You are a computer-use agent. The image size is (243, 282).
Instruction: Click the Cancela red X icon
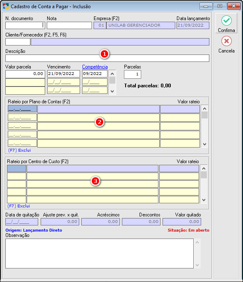pyautogui.click(x=227, y=41)
